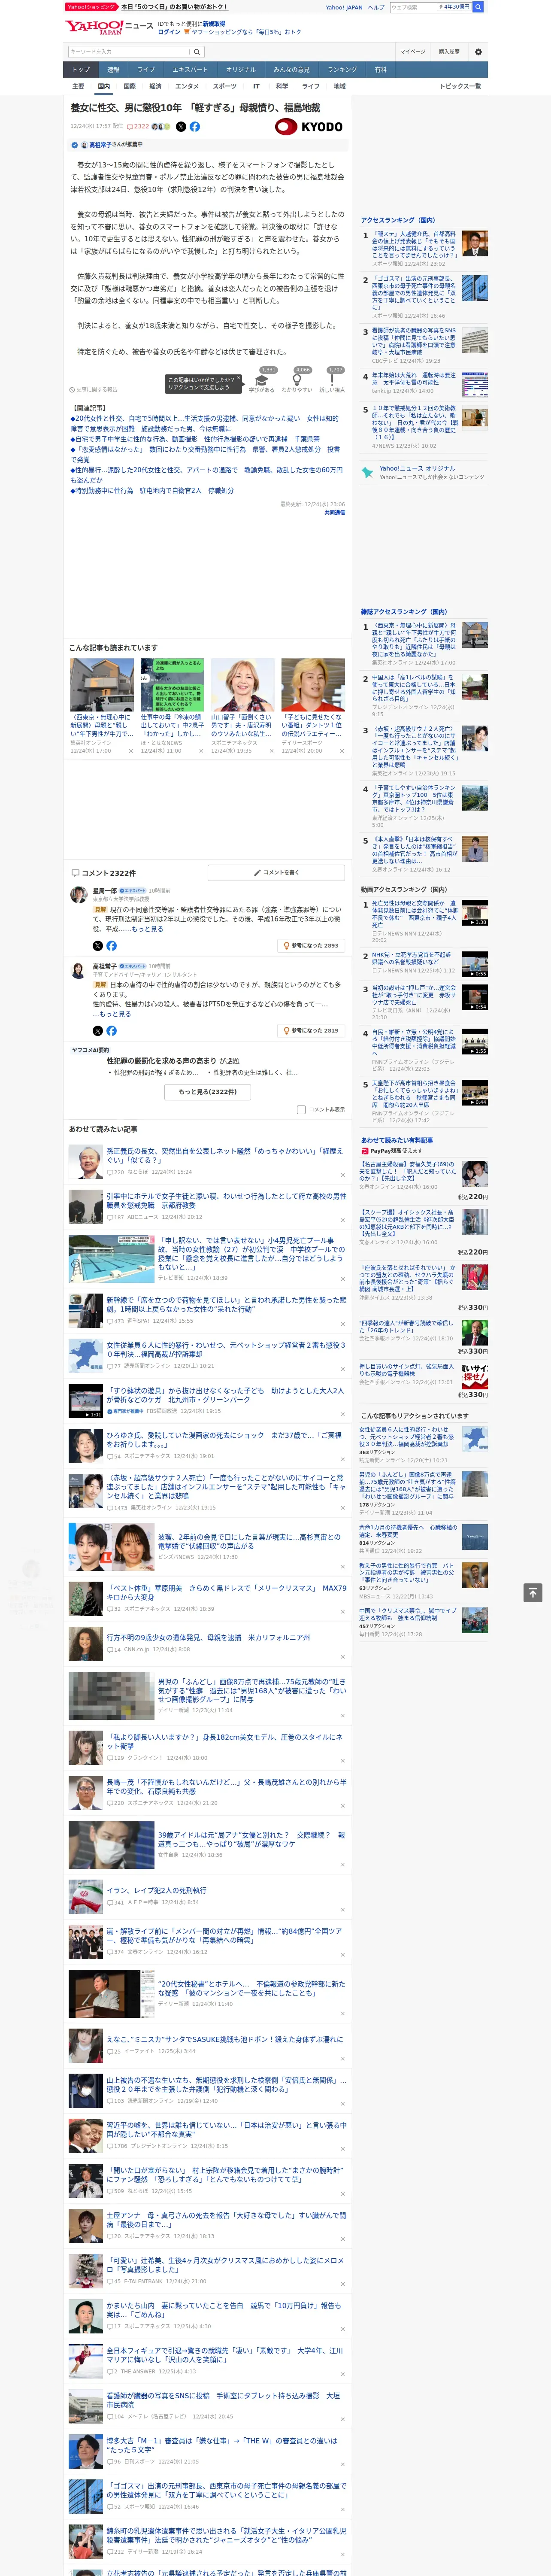Open the 速報 tab

pos(113,70)
